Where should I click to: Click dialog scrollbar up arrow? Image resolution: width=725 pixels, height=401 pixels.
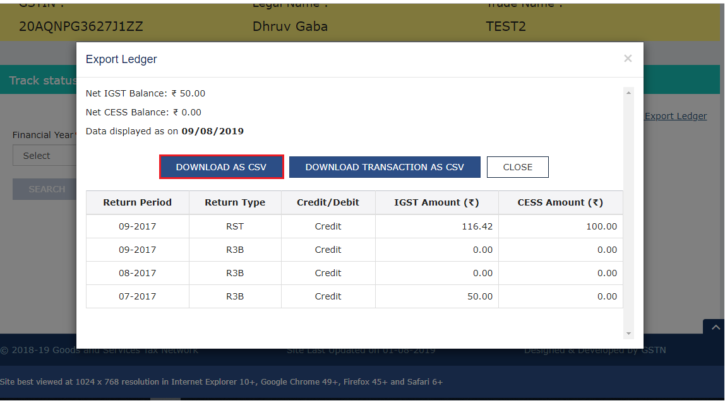[628, 93]
